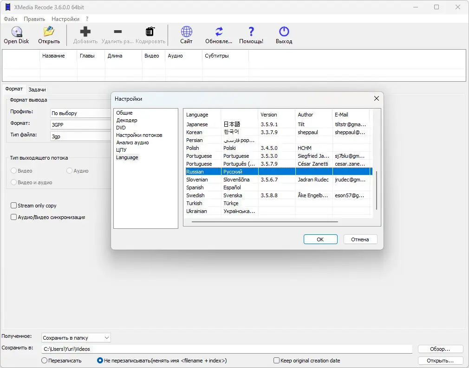Click the Открыть folder icon
Image resolution: width=469 pixels, height=368 pixels.
point(49,32)
